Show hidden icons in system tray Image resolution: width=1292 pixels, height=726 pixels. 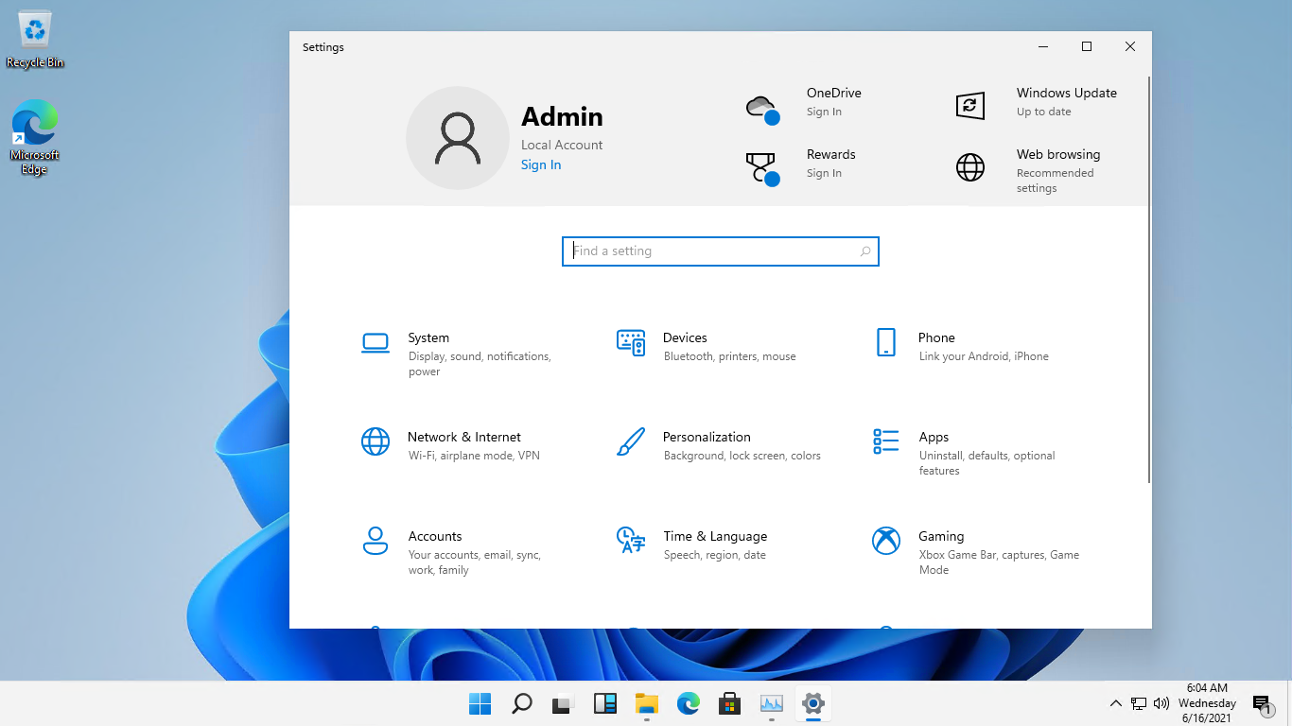(1115, 703)
